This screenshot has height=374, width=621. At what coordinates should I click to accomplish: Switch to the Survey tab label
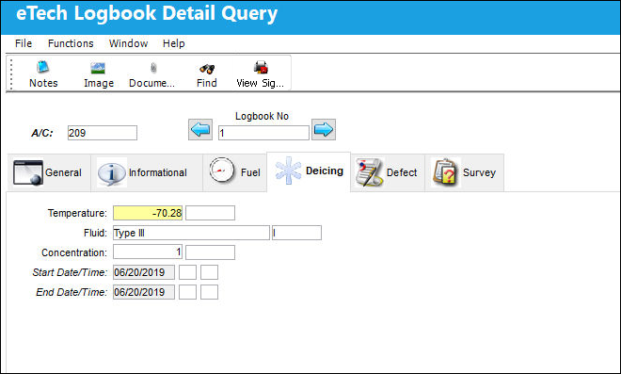pos(479,172)
